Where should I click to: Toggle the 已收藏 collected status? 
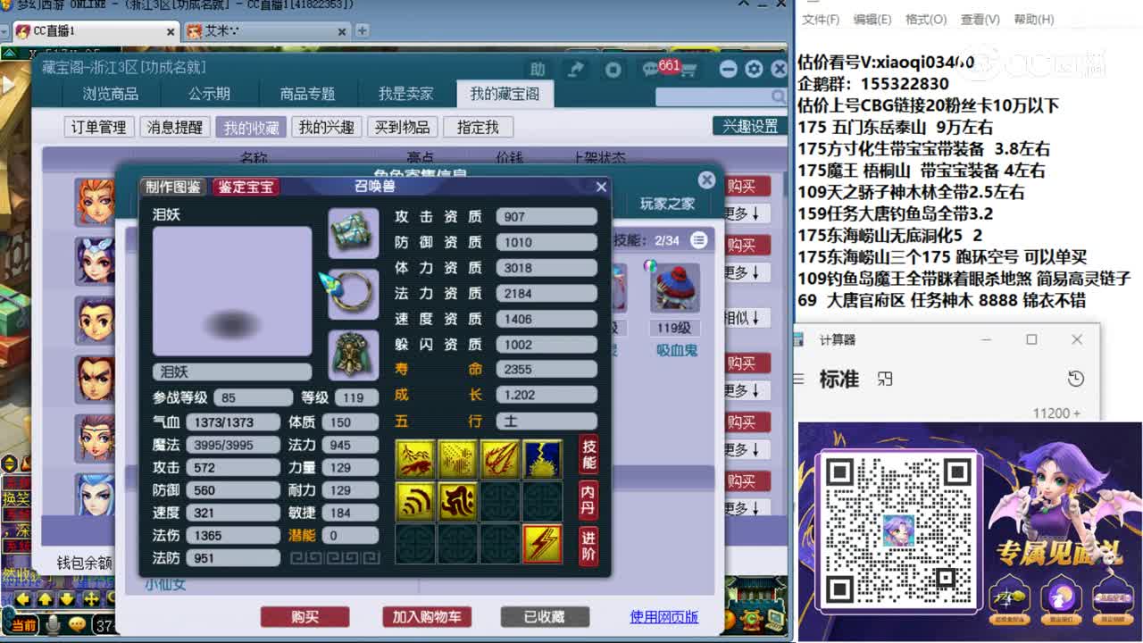pyautogui.click(x=545, y=616)
